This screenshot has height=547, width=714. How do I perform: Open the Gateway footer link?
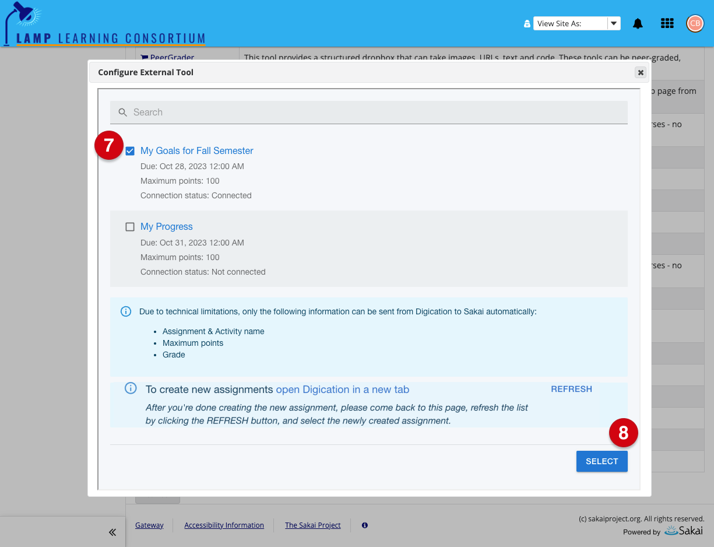(x=149, y=525)
